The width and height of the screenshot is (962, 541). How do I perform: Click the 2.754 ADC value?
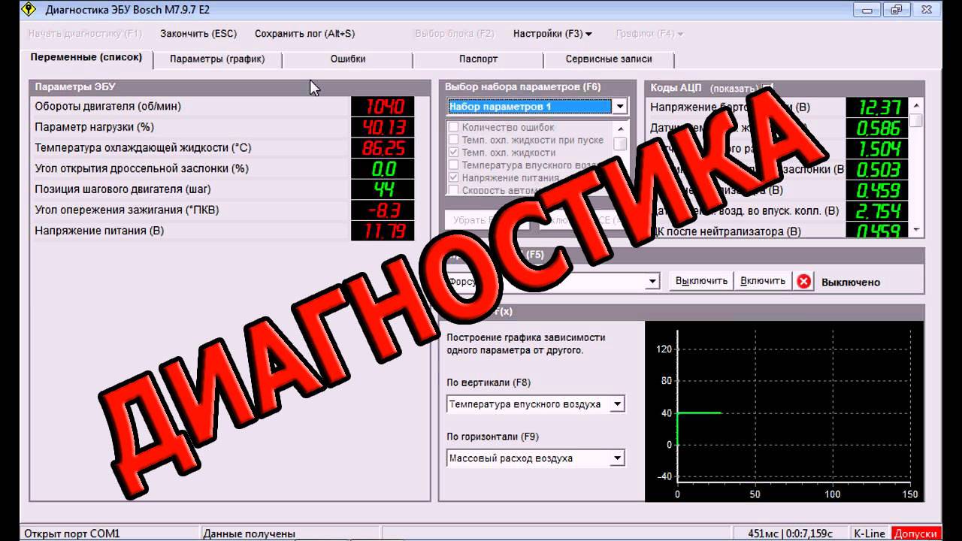877,211
